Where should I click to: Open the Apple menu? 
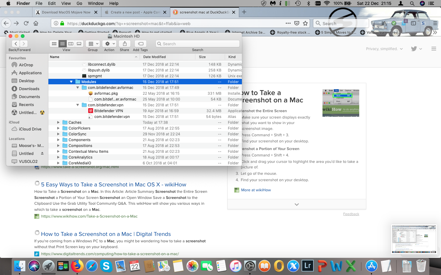point(8,3)
